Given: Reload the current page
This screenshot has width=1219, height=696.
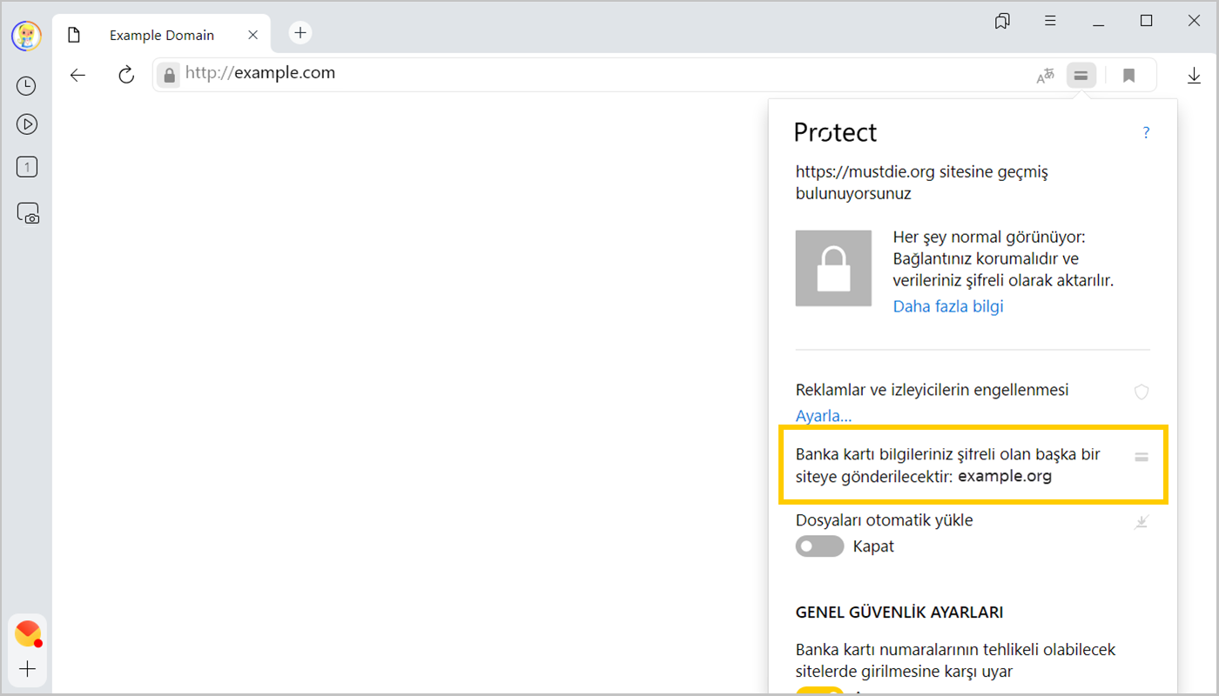Looking at the screenshot, I should (126, 75).
